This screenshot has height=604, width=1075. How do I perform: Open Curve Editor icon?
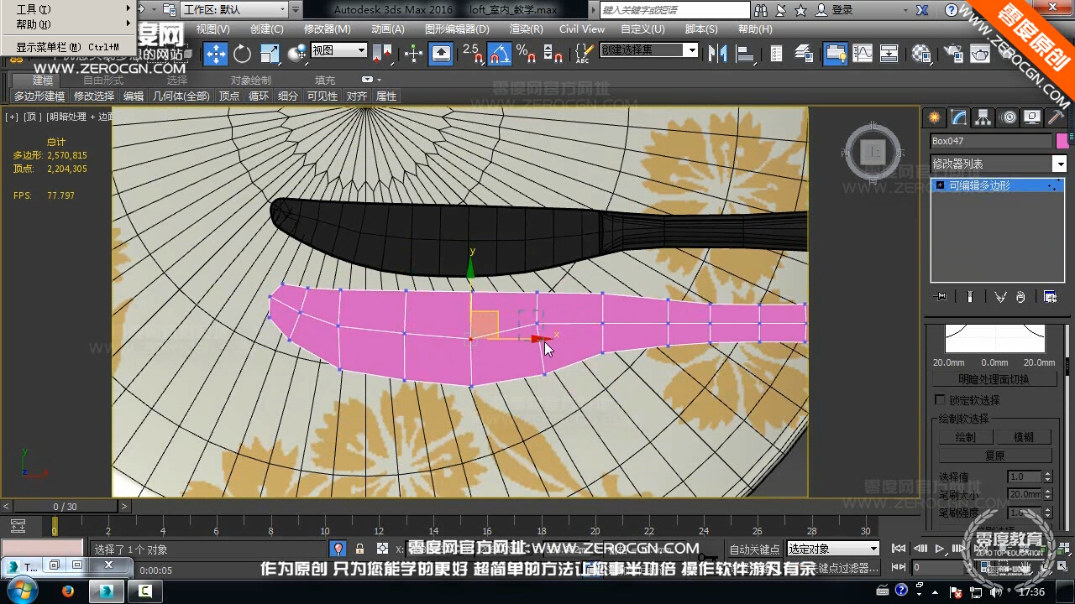(x=863, y=54)
